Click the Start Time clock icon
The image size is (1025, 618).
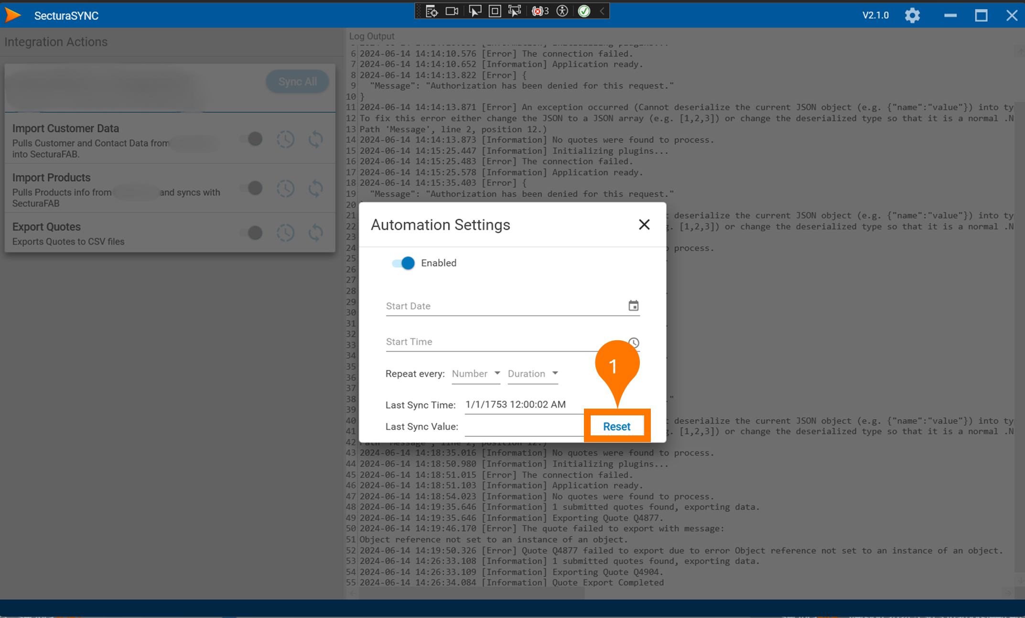coord(634,343)
